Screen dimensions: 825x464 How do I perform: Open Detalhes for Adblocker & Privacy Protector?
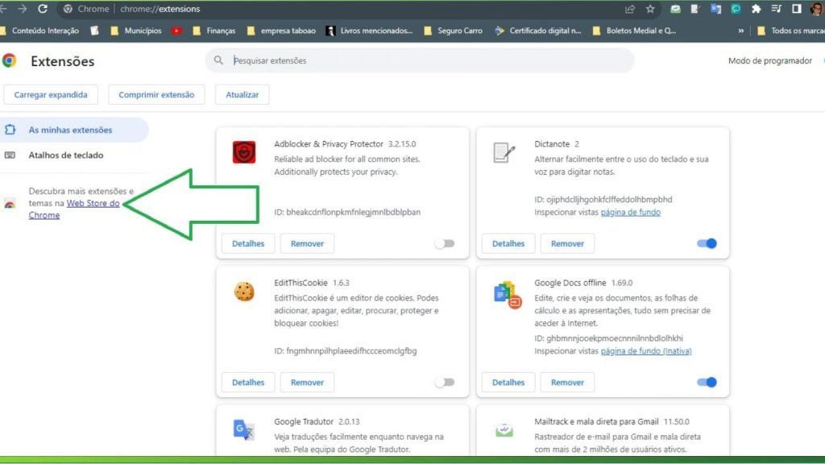coord(248,243)
